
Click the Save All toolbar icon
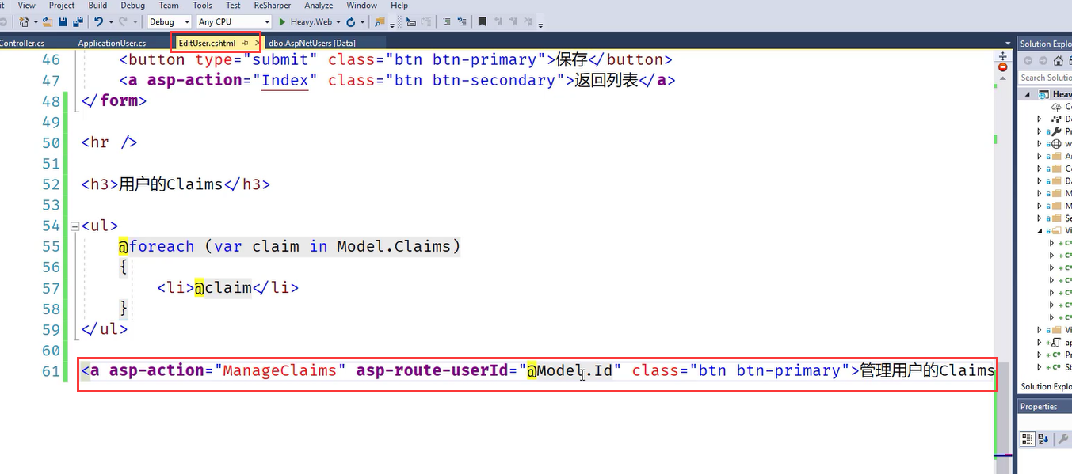[x=78, y=22]
